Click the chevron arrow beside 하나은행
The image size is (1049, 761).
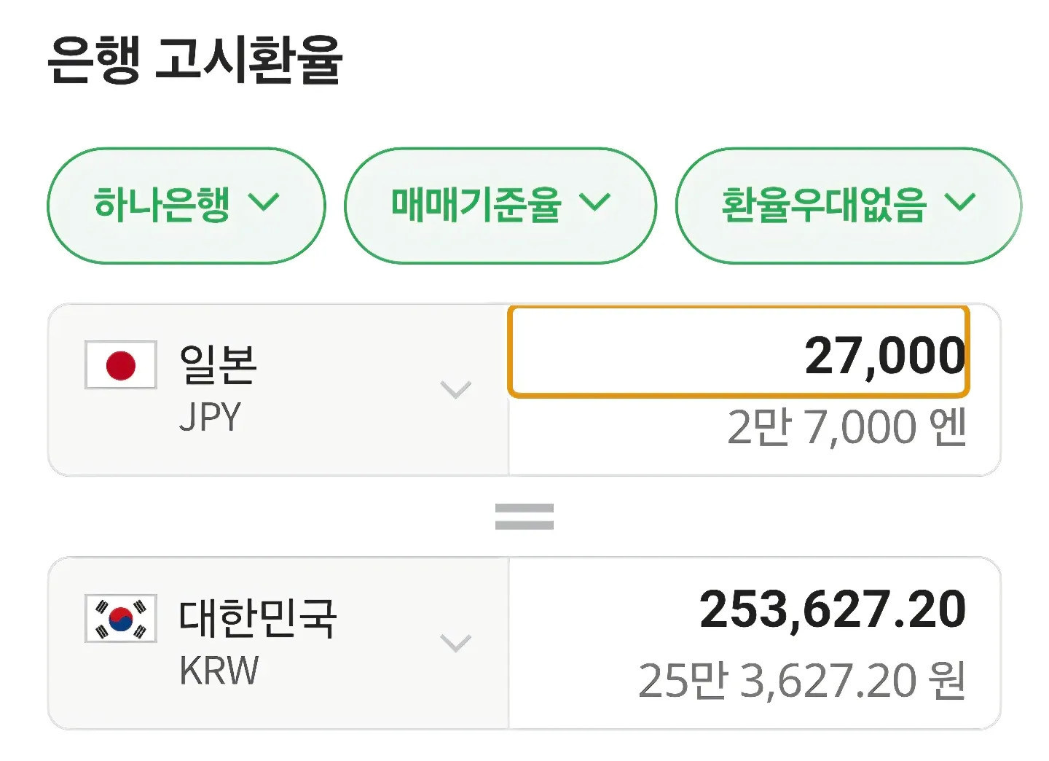pos(264,202)
